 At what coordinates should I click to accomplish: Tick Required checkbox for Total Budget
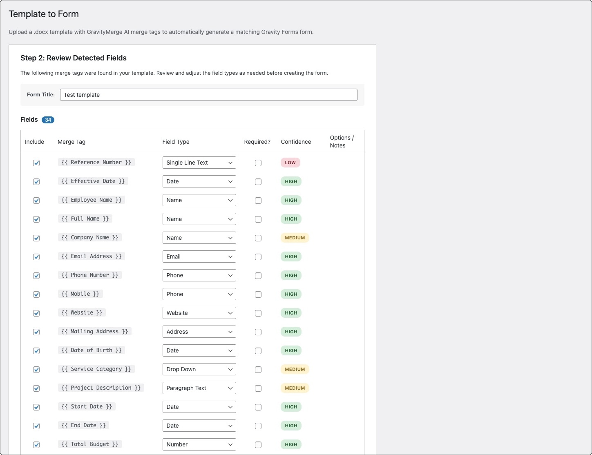[x=258, y=445]
